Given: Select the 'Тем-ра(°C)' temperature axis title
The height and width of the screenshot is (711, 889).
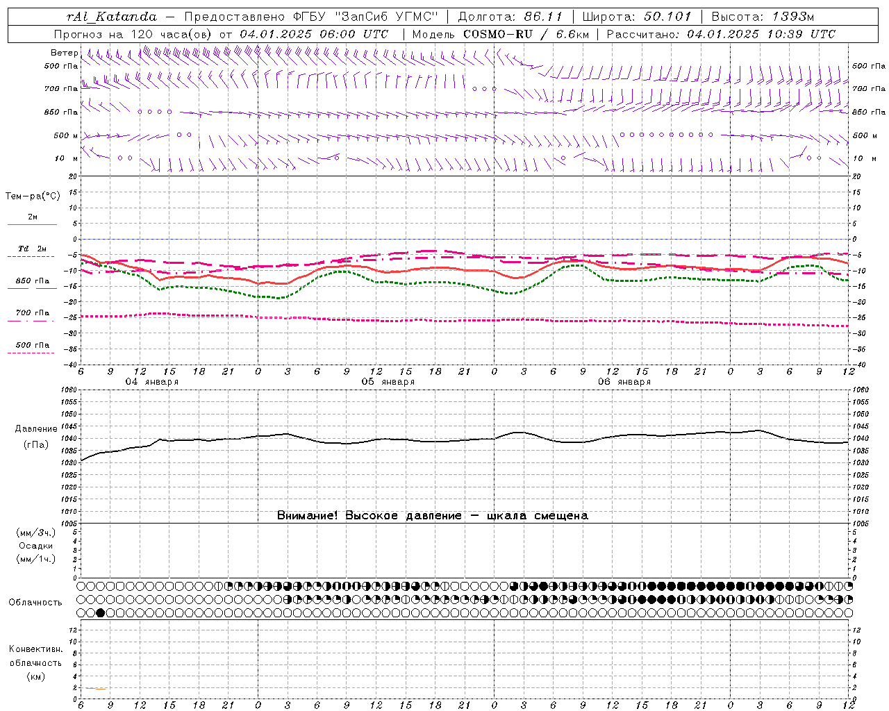Looking at the screenshot, I should click(33, 196).
